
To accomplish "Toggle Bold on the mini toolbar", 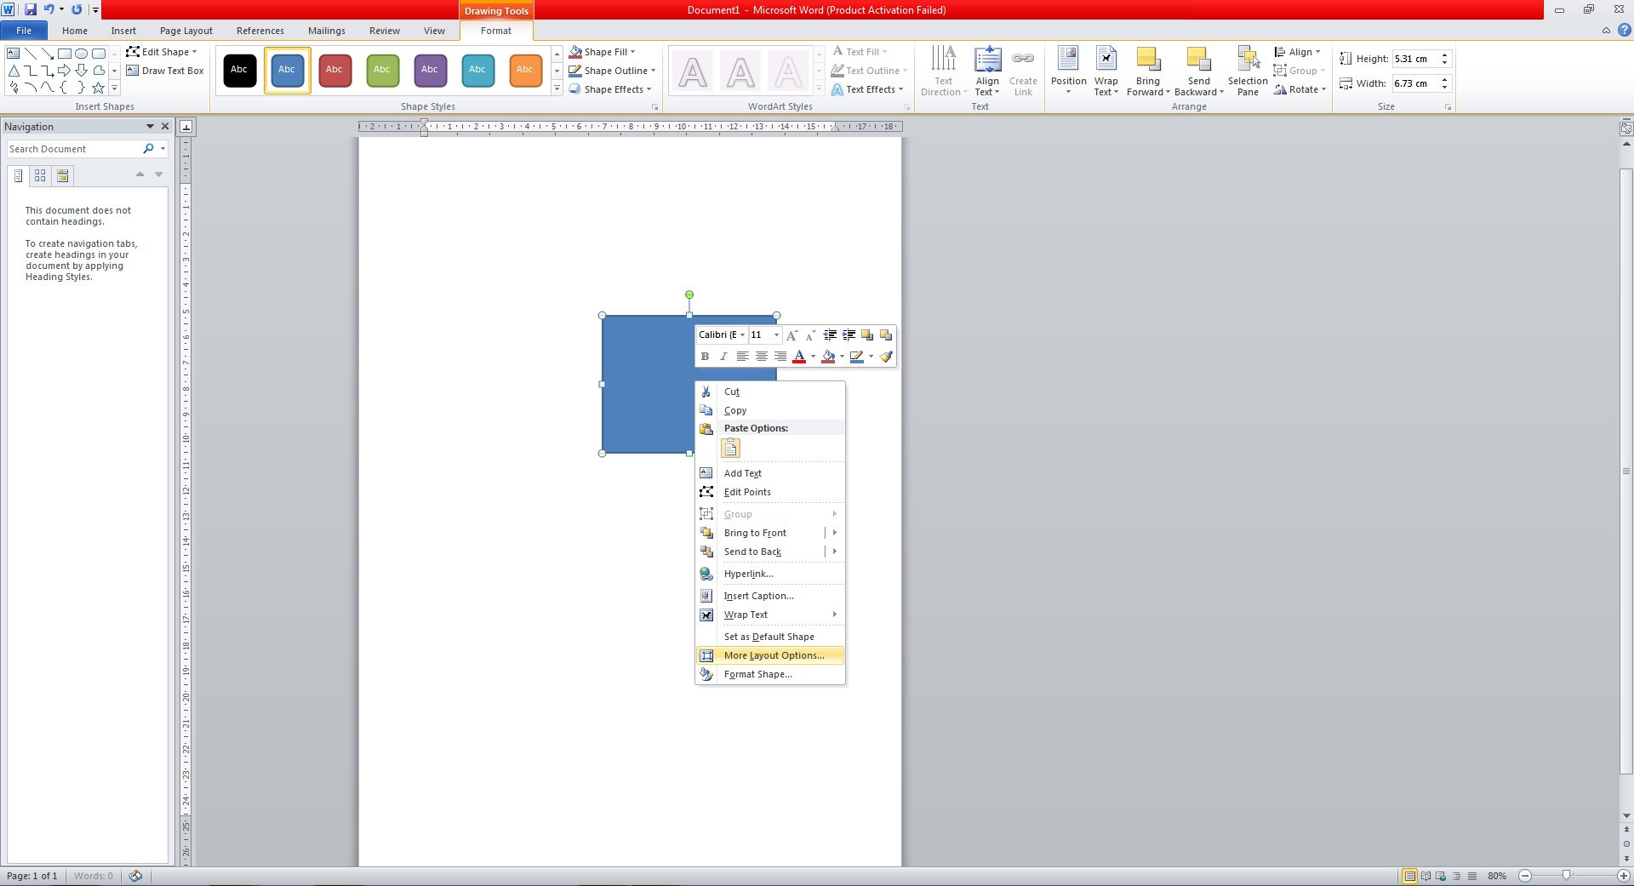I will pos(705,357).
